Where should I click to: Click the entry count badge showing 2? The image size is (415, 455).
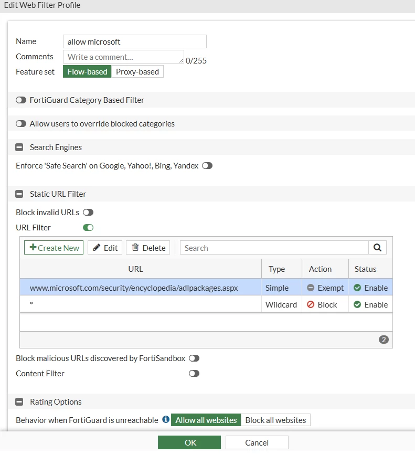pyautogui.click(x=384, y=340)
